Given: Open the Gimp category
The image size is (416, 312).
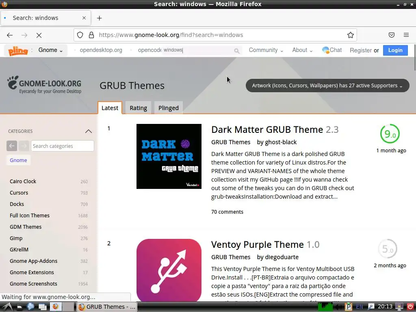Looking at the screenshot, I should coord(16,238).
